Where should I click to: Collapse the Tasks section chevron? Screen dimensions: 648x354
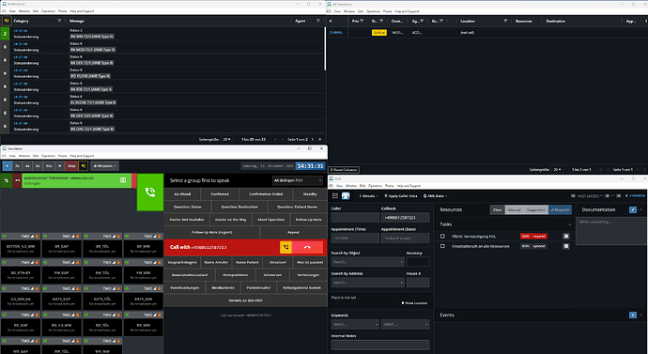coord(569,224)
